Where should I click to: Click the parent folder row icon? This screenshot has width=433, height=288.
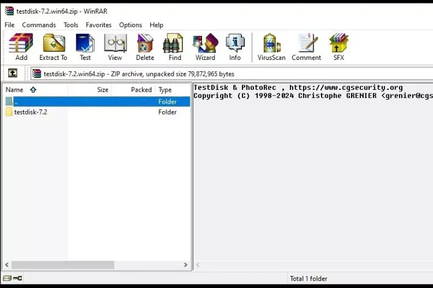coord(9,101)
